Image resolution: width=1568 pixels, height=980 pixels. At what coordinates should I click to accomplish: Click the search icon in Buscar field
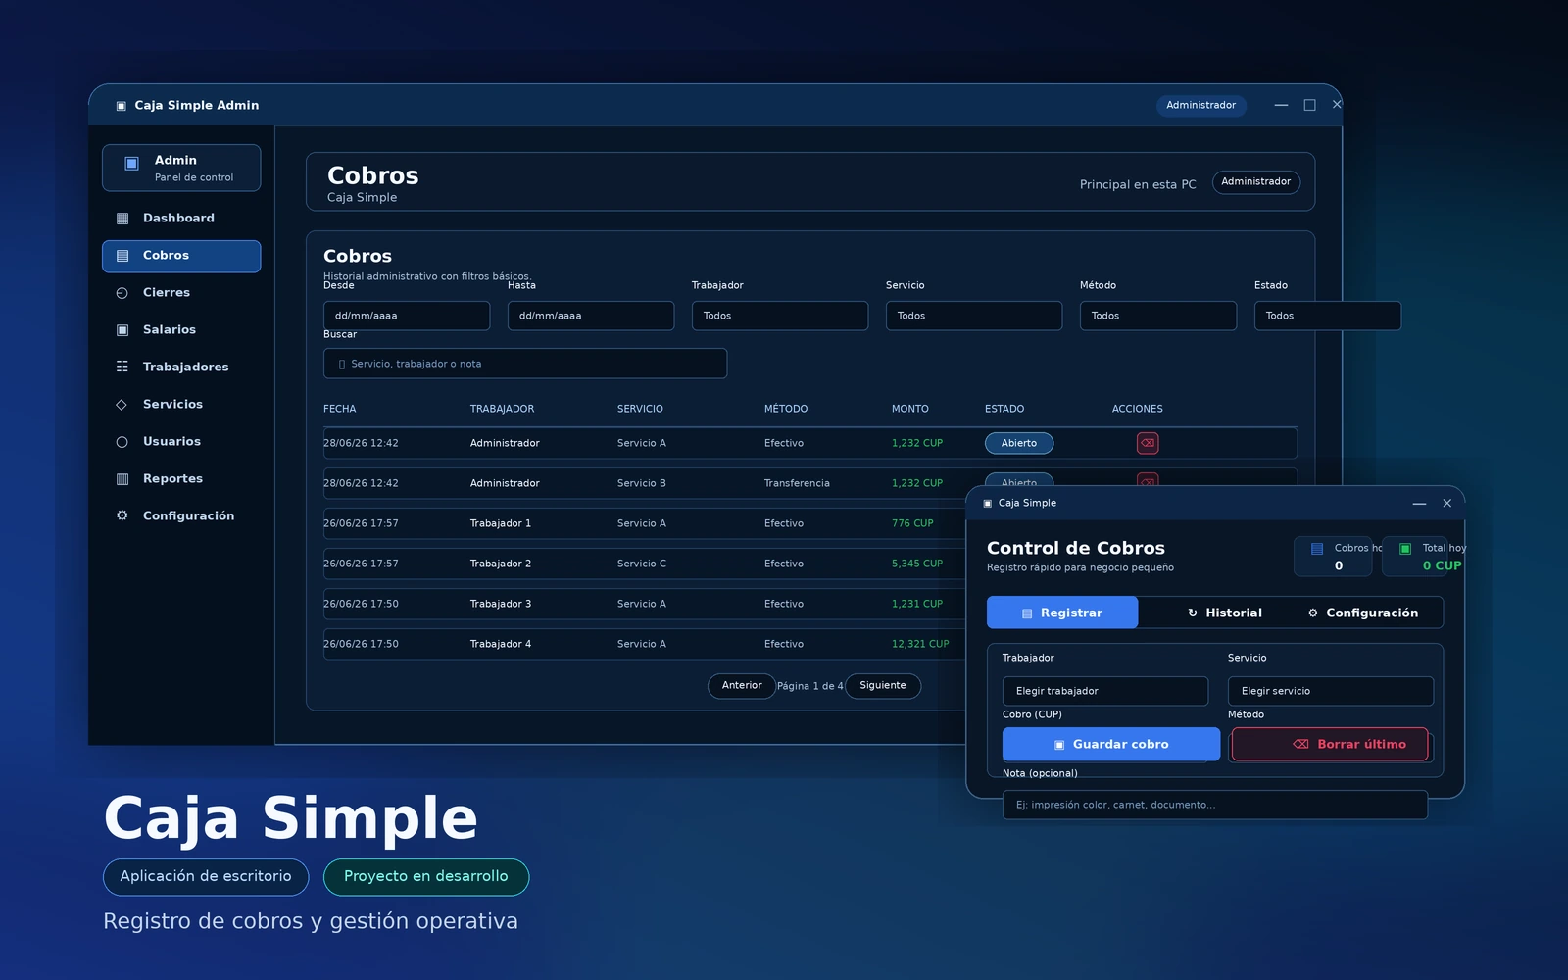pyautogui.click(x=342, y=364)
